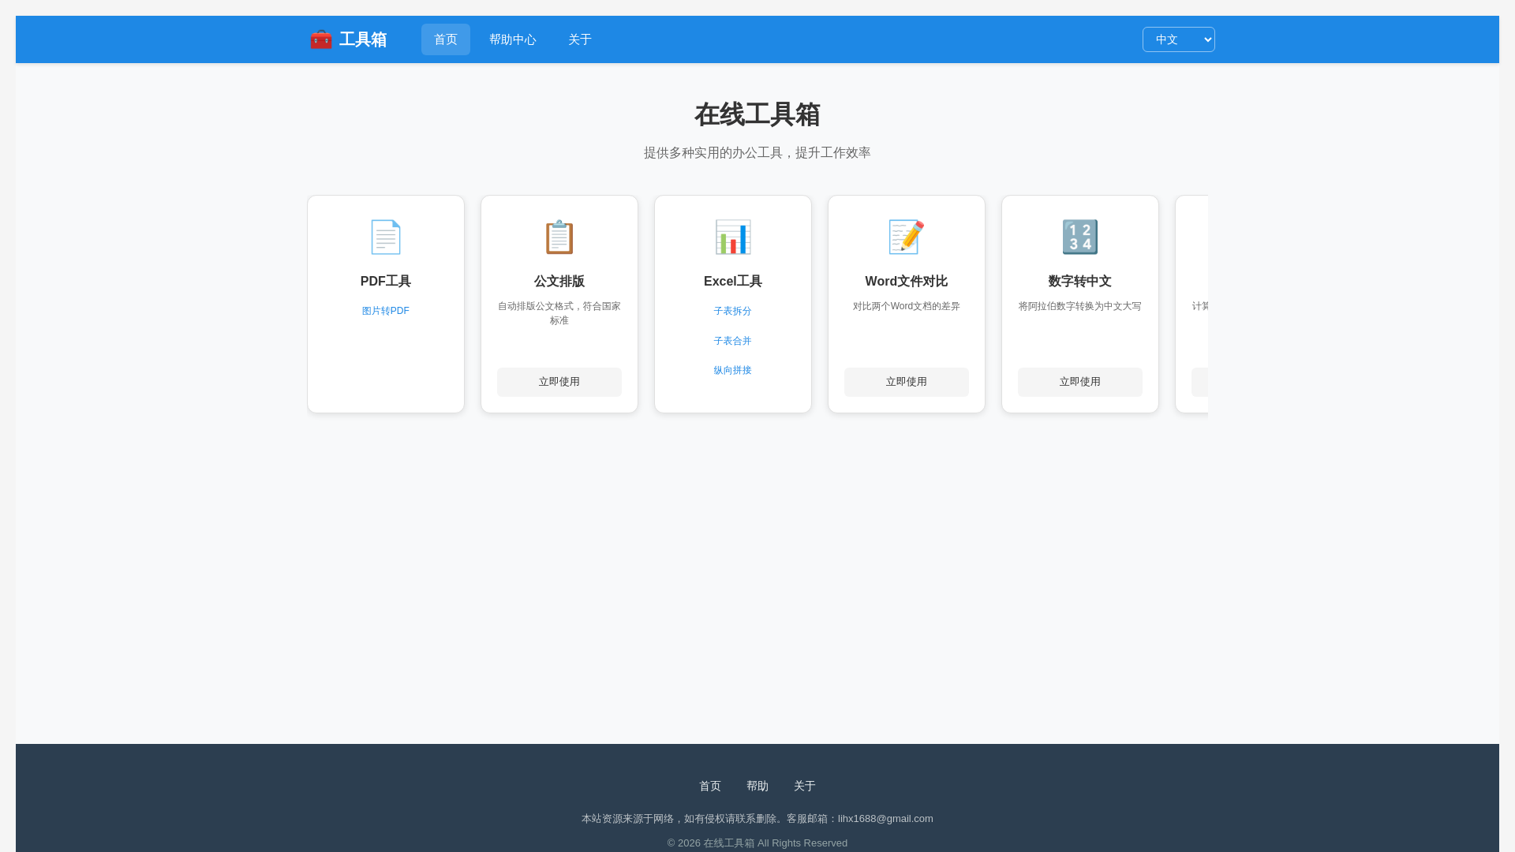Click the Word文件对比 memo pencil icon
Image resolution: width=1515 pixels, height=852 pixels.
(907, 237)
